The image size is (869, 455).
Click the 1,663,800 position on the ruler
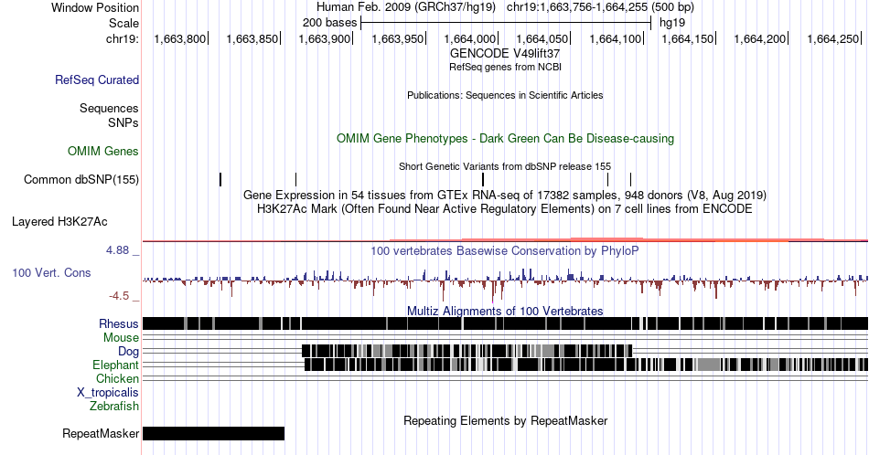[x=179, y=38]
